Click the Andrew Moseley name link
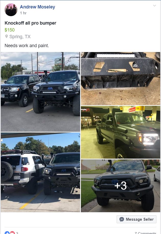The width and height of the screenshot is (161, 234). (x=38, y=7)
